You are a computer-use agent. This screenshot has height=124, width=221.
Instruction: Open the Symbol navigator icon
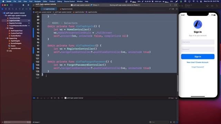point(9,9)
